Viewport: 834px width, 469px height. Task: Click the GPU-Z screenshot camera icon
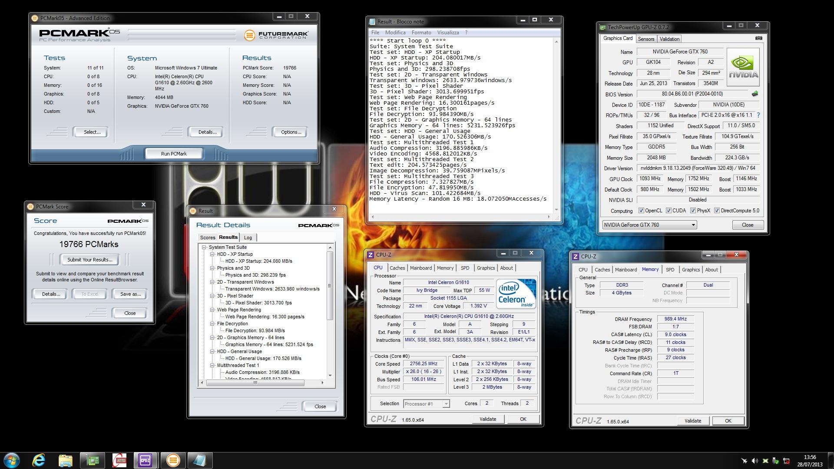(758, 38)
